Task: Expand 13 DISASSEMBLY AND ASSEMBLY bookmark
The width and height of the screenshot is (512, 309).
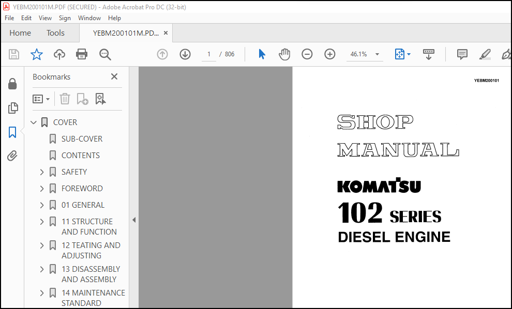Action: 42,269
